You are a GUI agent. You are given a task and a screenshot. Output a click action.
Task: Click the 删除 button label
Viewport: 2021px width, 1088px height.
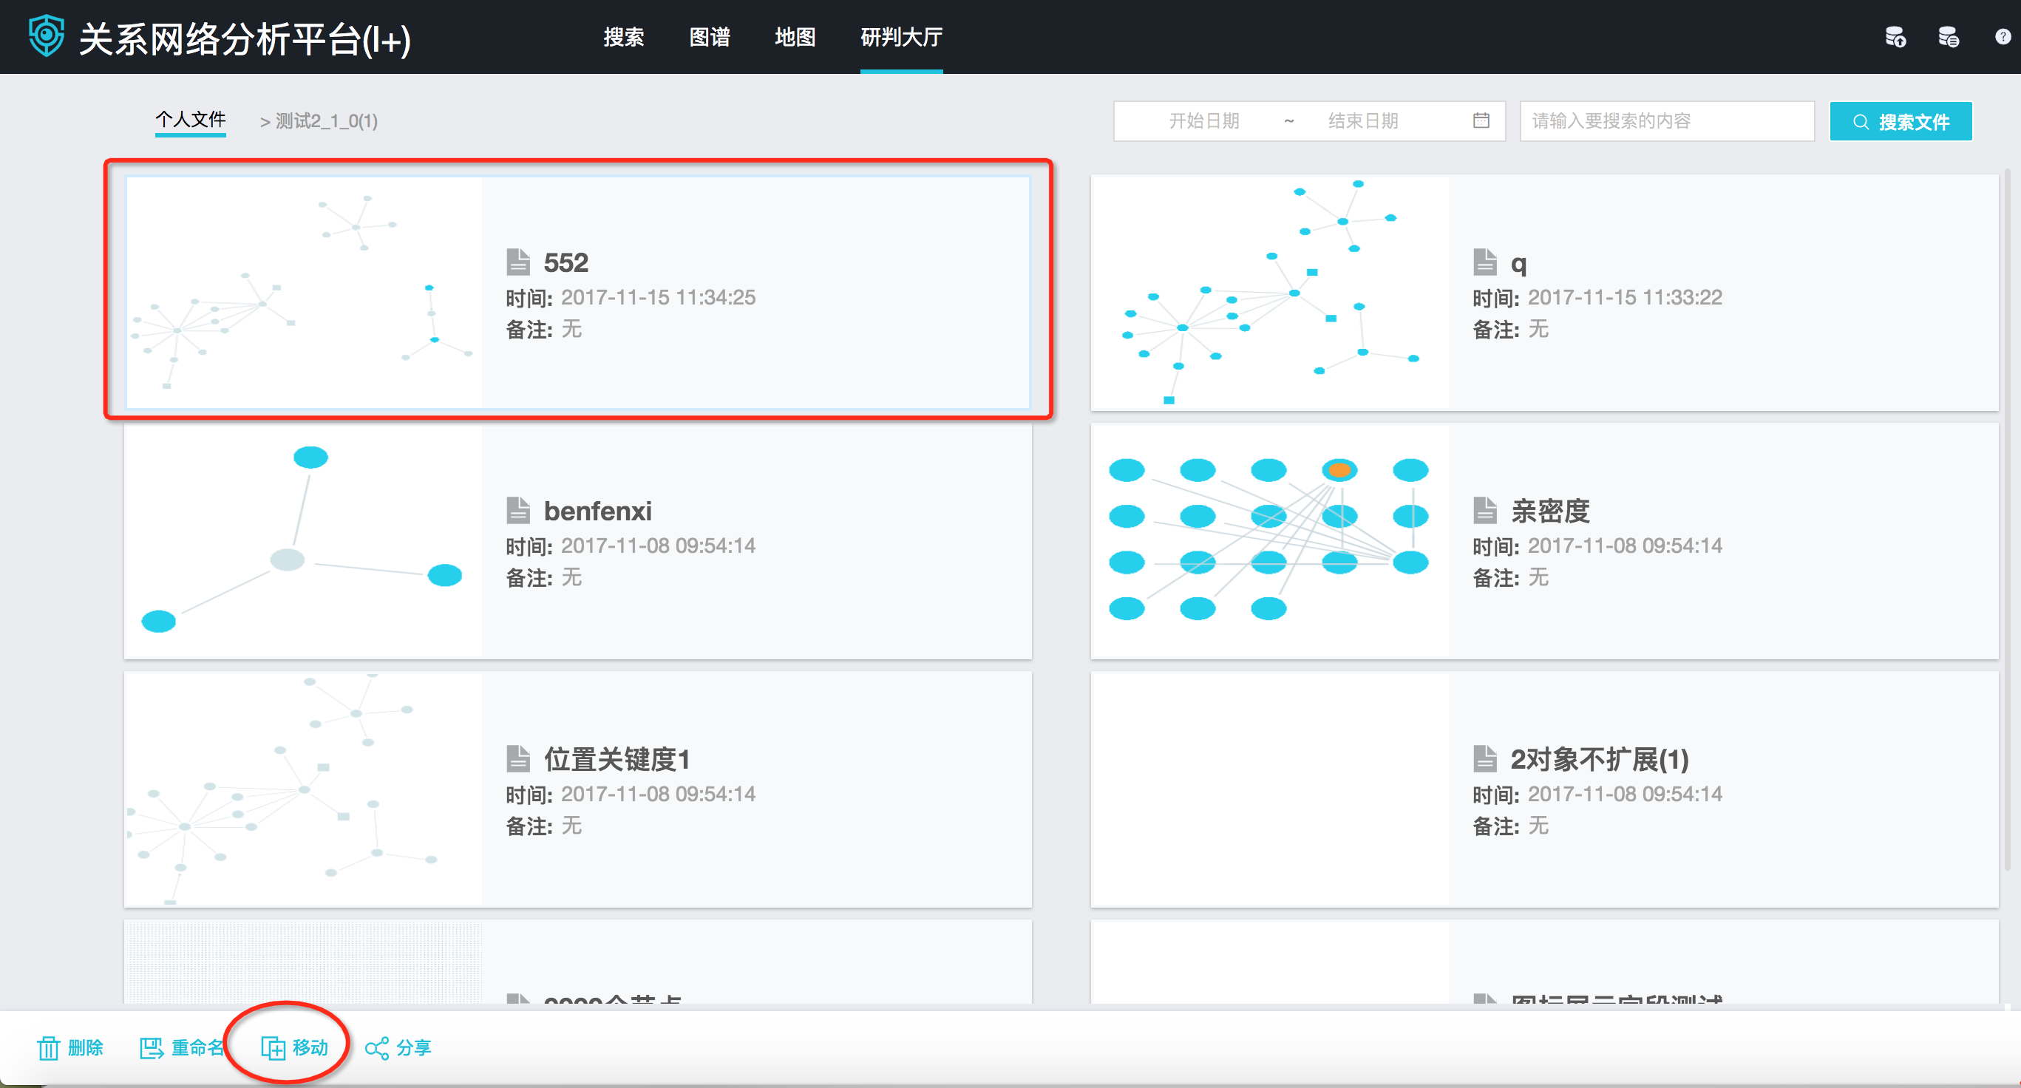pyautogui.click(x=86, y=1048)
